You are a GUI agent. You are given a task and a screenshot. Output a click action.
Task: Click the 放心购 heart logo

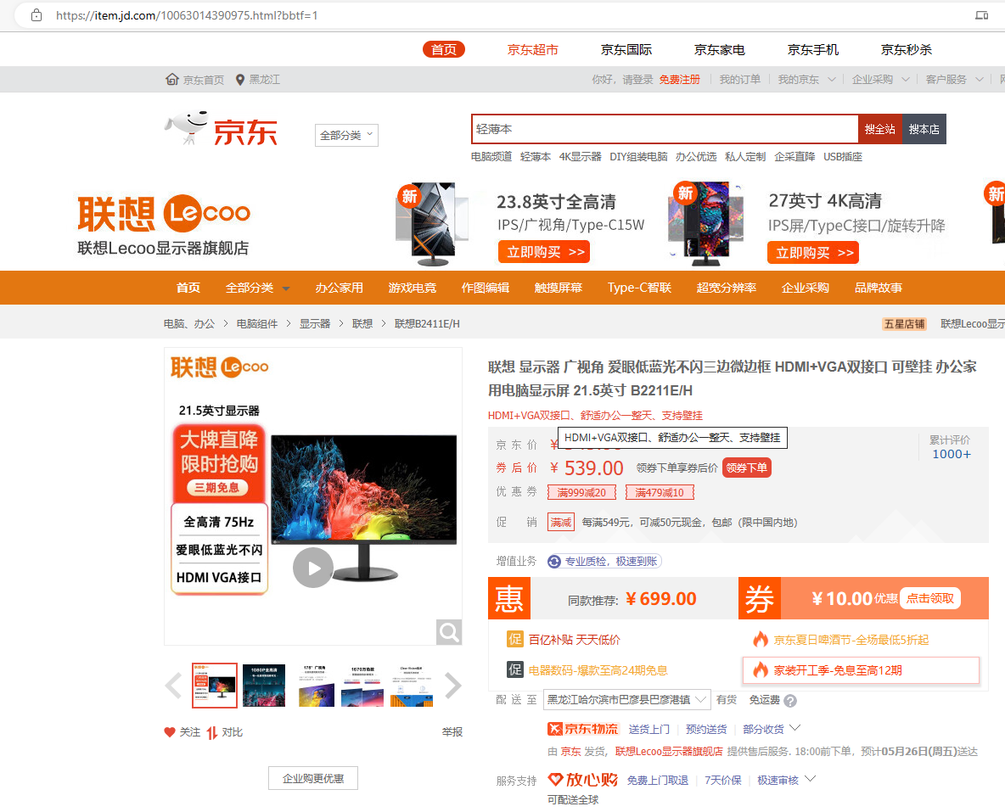(582, 780)
